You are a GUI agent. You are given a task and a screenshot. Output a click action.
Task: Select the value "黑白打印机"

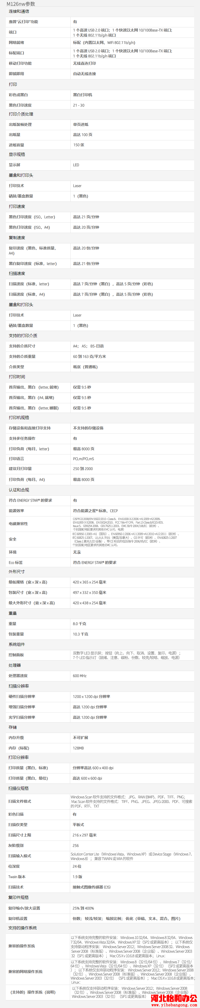coord(83,95)
